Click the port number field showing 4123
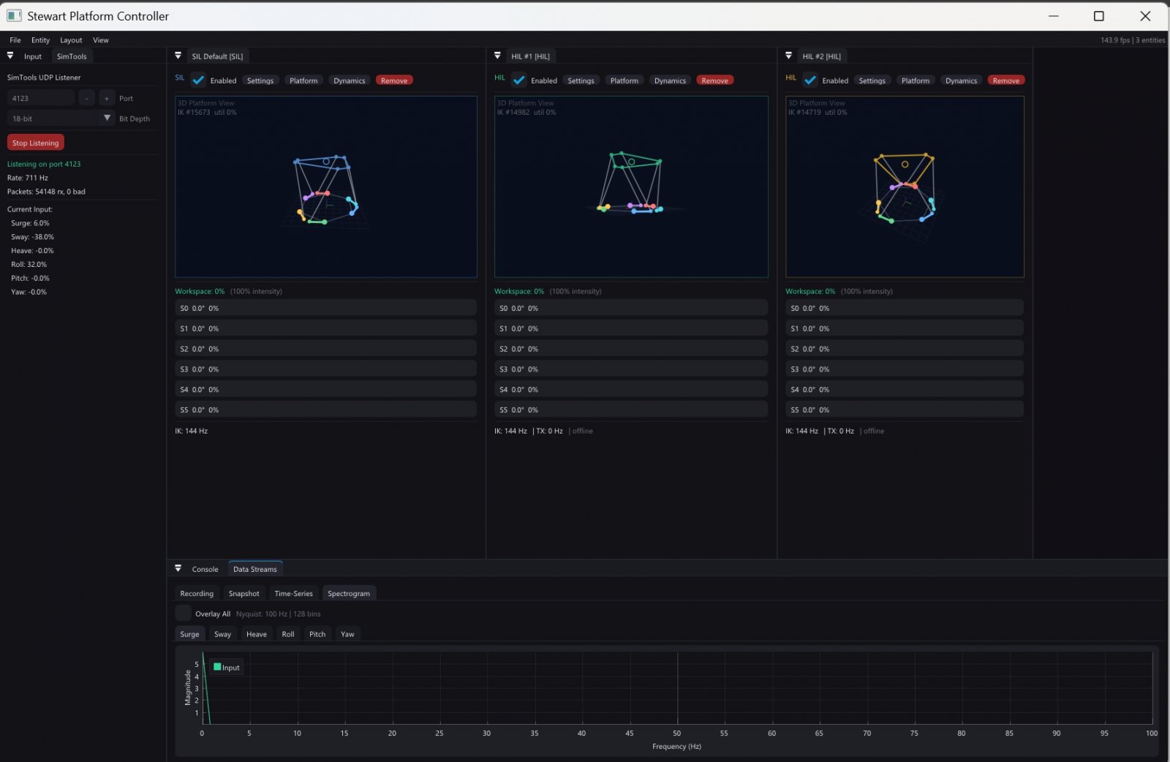Screen dimensions: 1170x762 point(41,98)
